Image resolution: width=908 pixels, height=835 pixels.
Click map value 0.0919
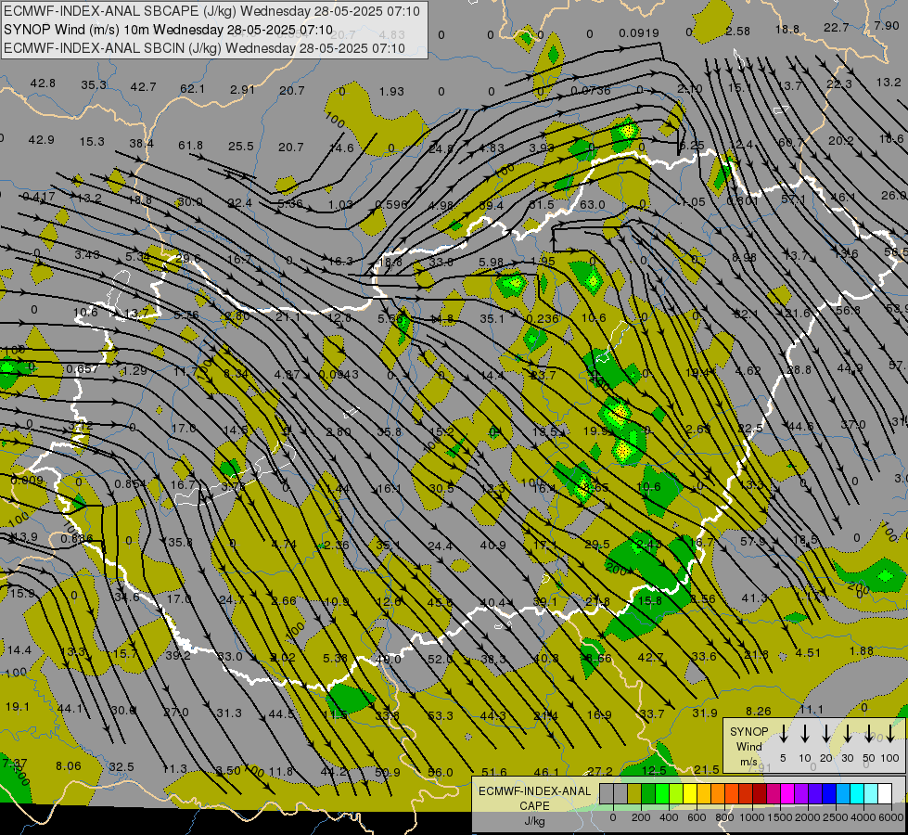click(639, 33)
